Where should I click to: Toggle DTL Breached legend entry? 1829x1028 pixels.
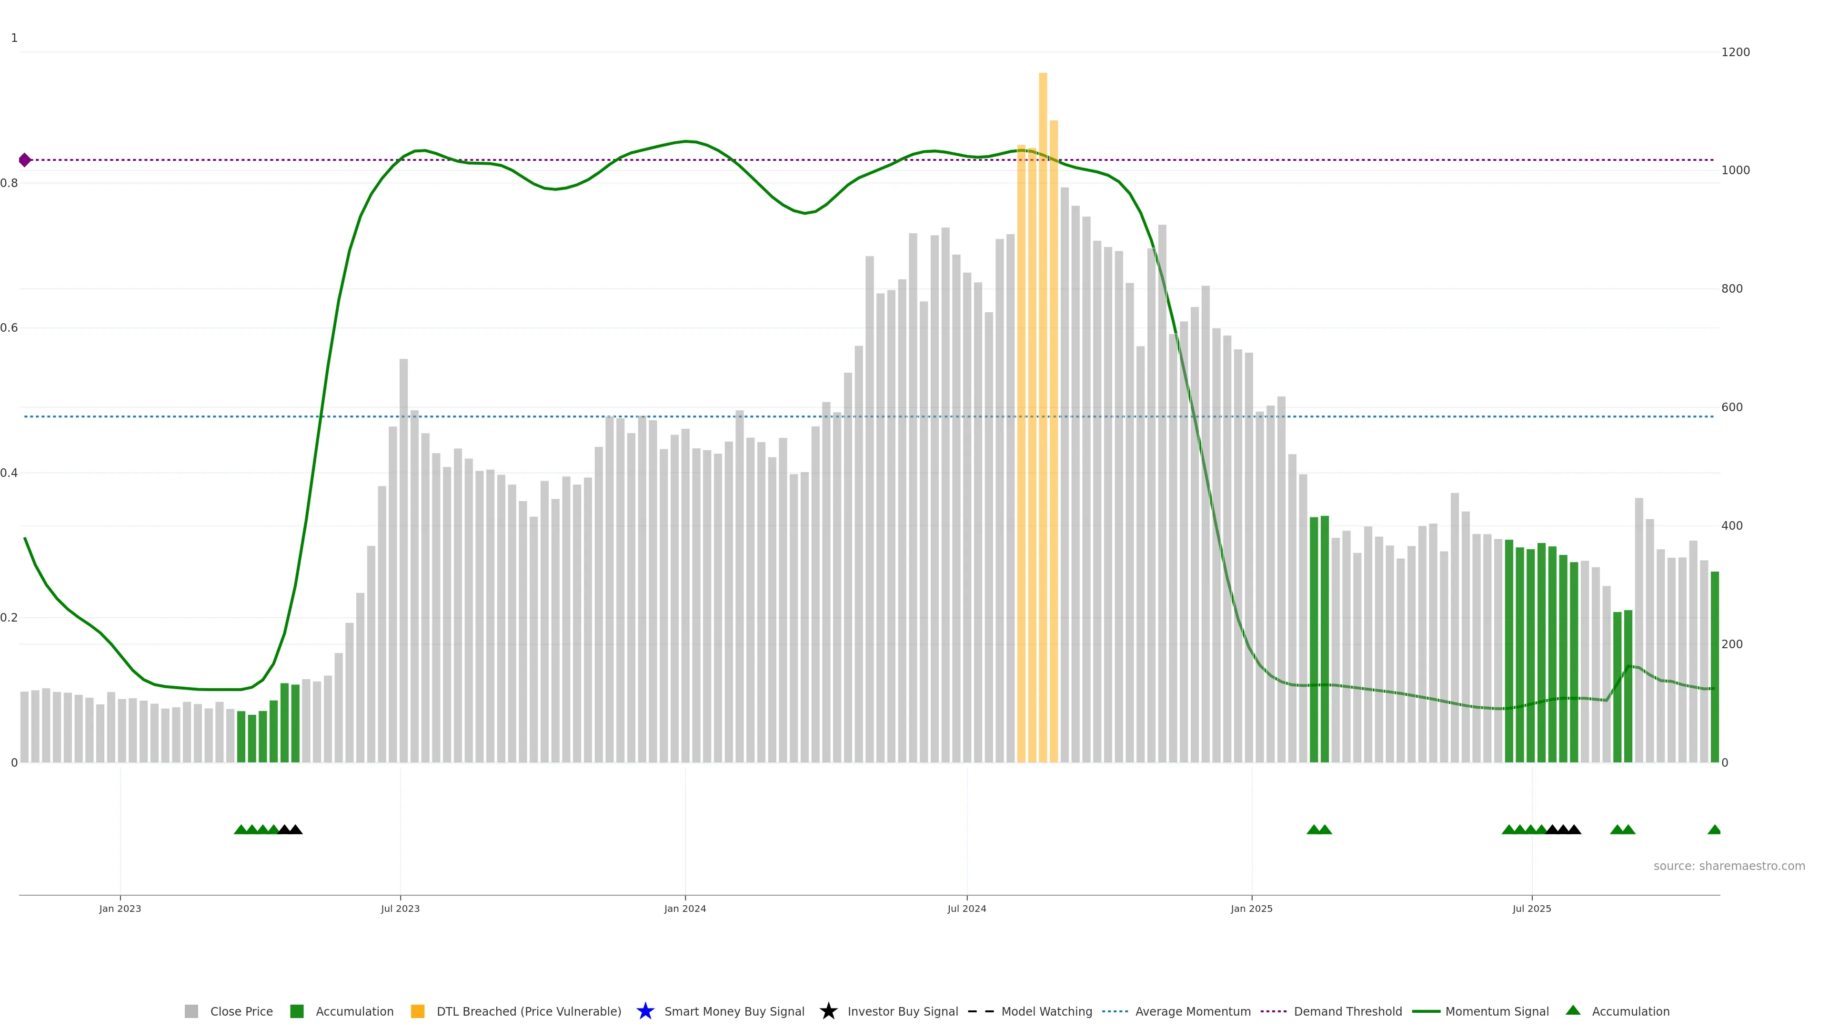[528, 1011]
